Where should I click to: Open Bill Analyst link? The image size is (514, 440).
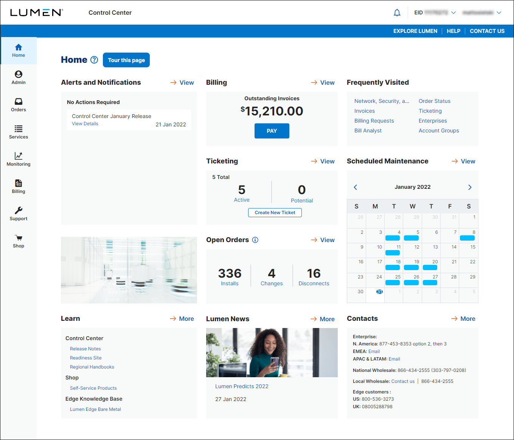tap(368, 131)
